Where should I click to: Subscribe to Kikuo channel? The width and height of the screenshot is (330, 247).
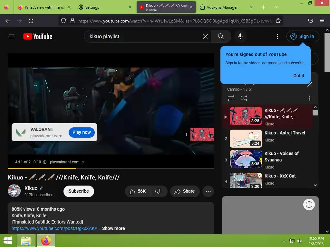(79, 191)
